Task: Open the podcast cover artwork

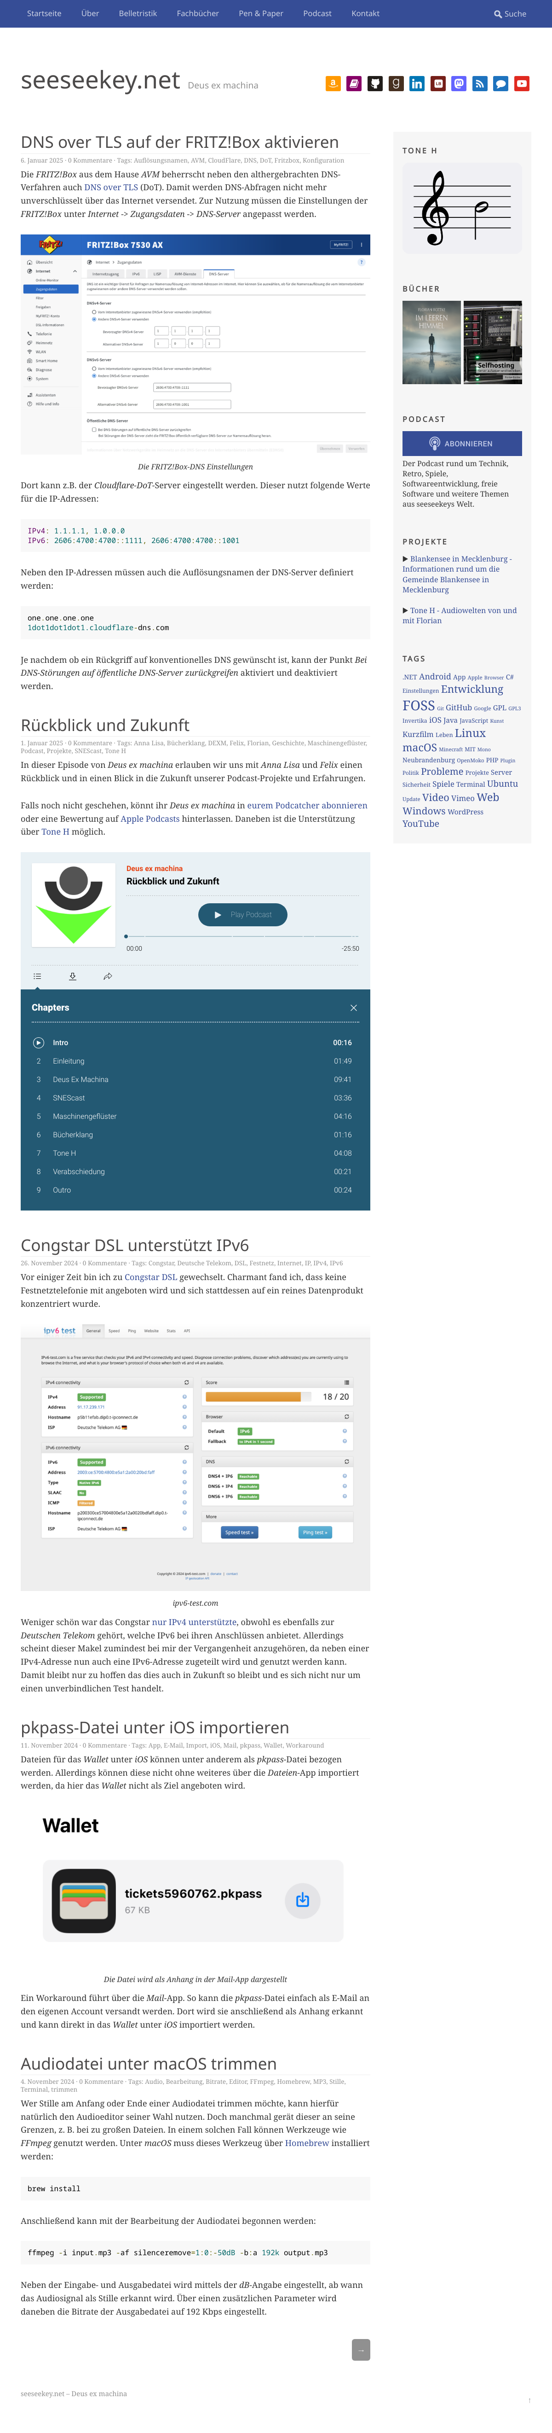Action: tap(74, 904)
